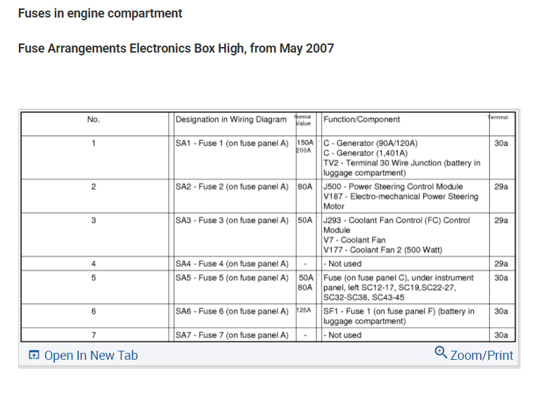Click 'V187 - Electro-mechanical Power Steering' text
This screenshot has height=404, width=556.
pyautogui.click(x=401, y=196)
